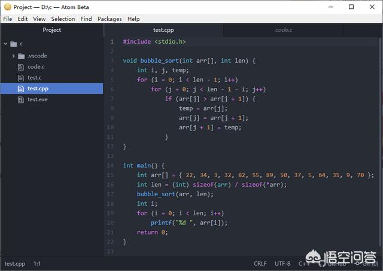Open code.c in the tree
The image size is (383, 271).
pyautogui.click(x=36, y=66)
